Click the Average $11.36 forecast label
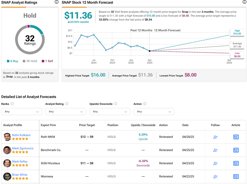Screen dimensions: 247x184 237,45
